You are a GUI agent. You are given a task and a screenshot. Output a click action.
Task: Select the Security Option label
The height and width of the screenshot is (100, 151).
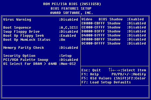[19, 56]
